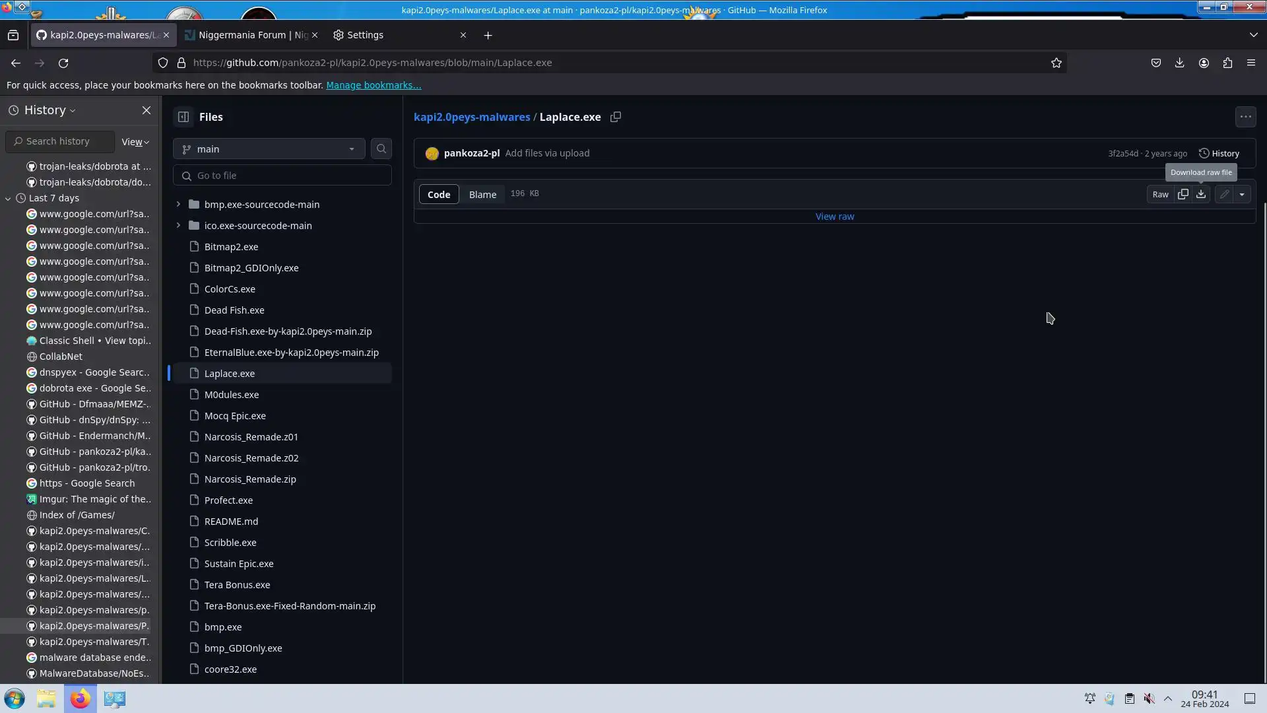Copy raw file contents icon
The width and height of the screenshot is (1267, 713).
pyautogui.click(x=1183, y=194)
